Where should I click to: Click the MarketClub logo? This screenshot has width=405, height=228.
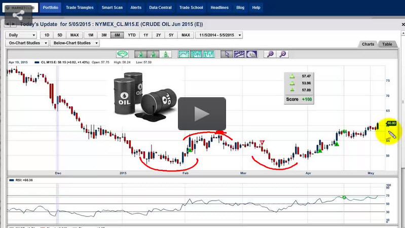tap(20, 8)
